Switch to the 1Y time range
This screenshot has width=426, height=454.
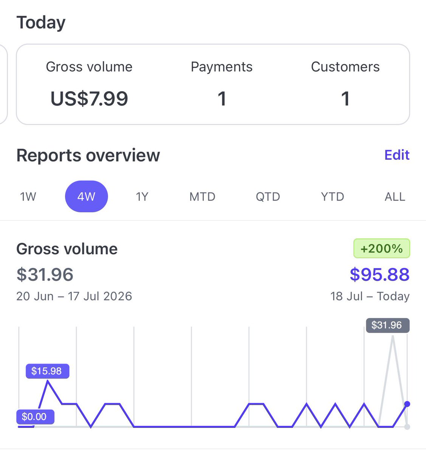(142, 197)
